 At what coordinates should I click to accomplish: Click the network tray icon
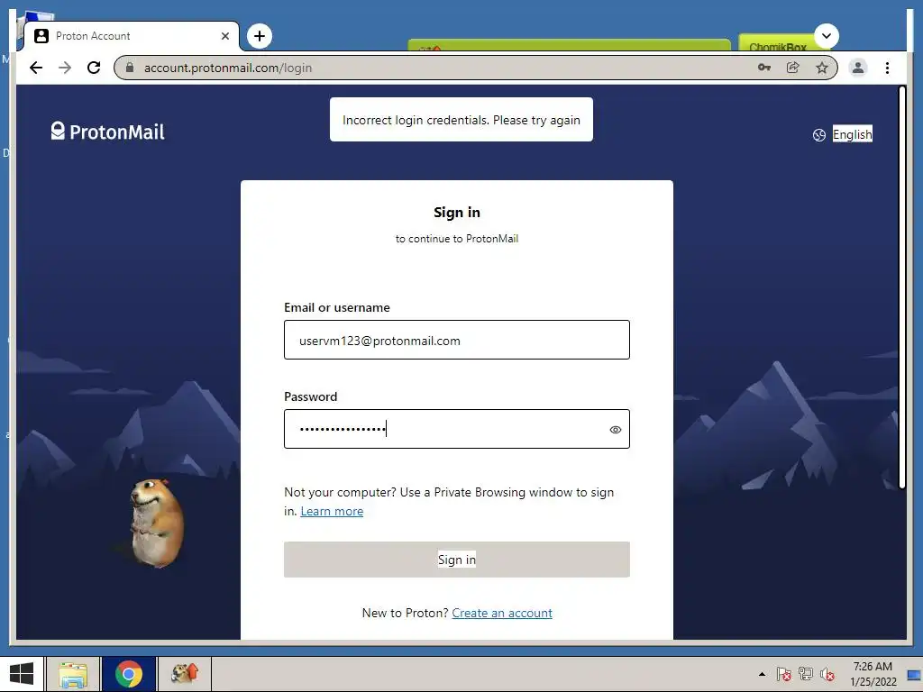805,674
